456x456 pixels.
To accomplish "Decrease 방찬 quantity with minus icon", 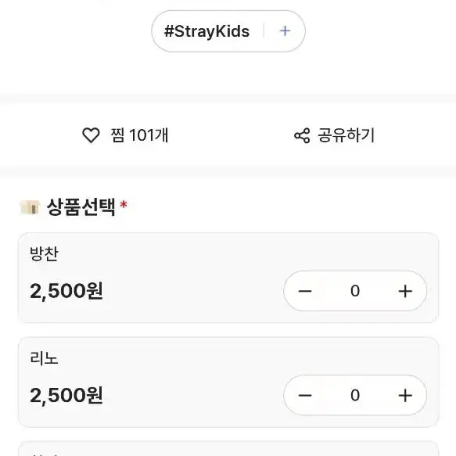I will [305, 291].
